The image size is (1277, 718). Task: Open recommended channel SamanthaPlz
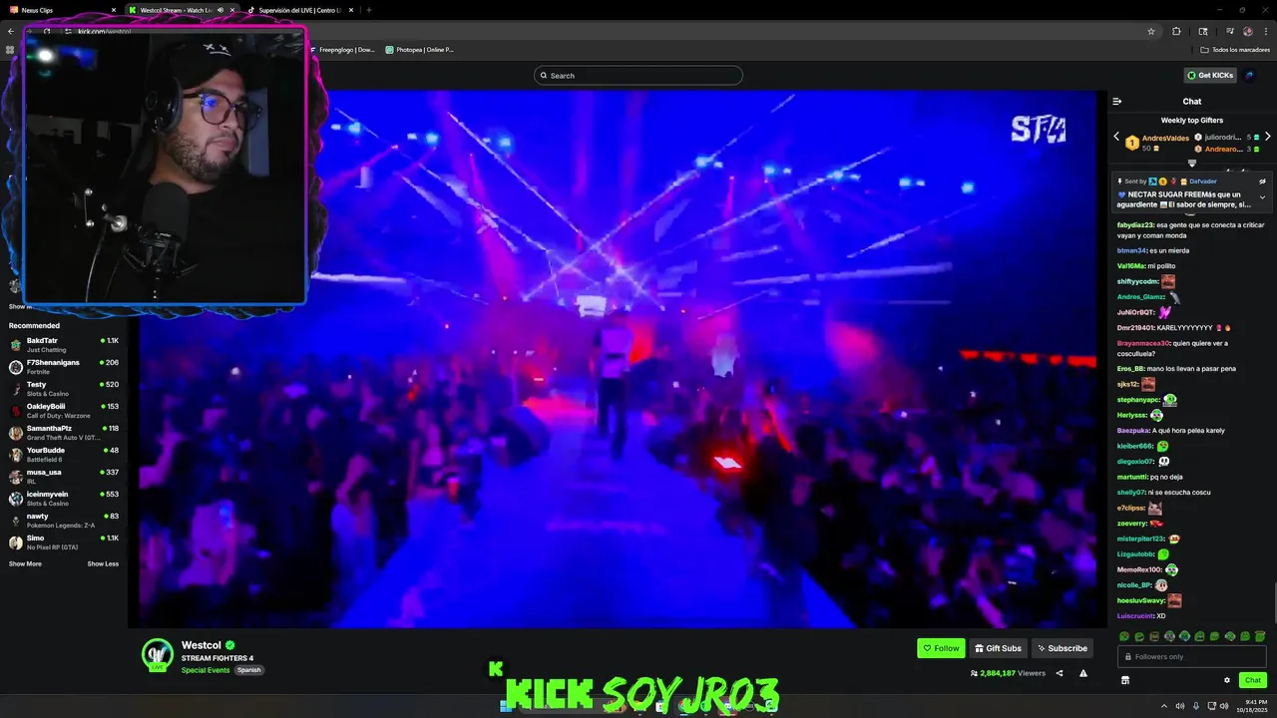pos(64,433)
